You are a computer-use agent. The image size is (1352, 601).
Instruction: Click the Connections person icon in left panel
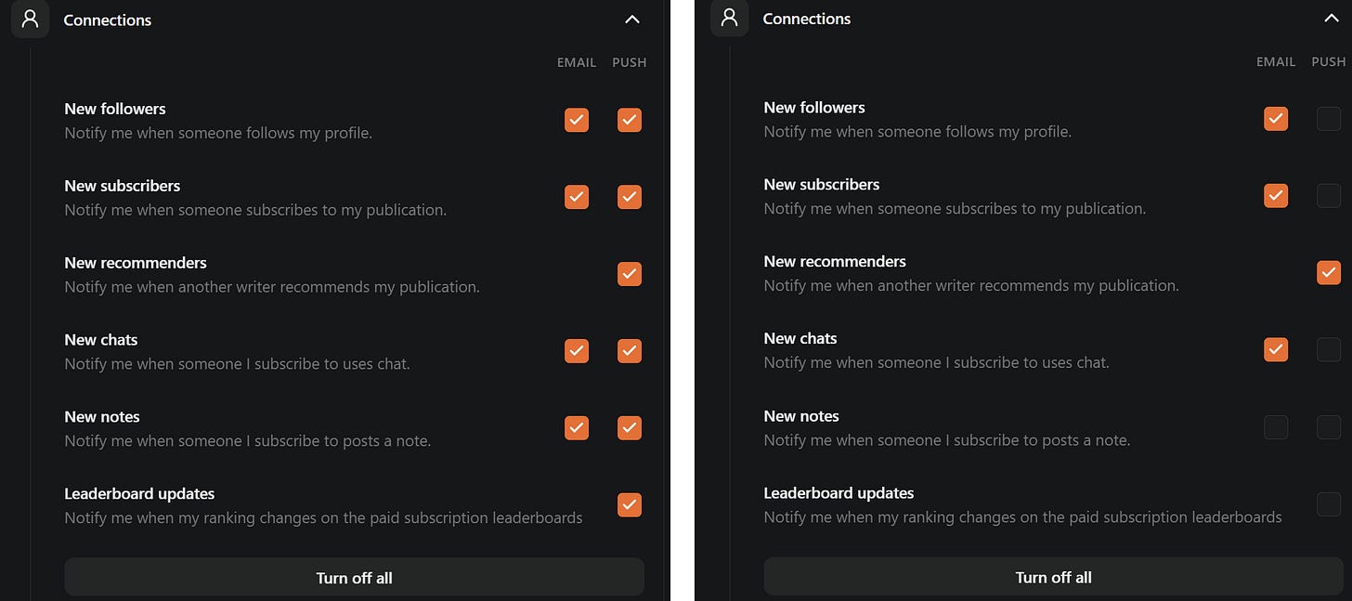[x=31, y=20]
